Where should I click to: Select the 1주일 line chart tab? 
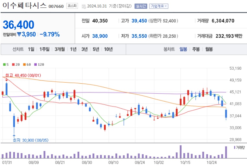(45, 49)
